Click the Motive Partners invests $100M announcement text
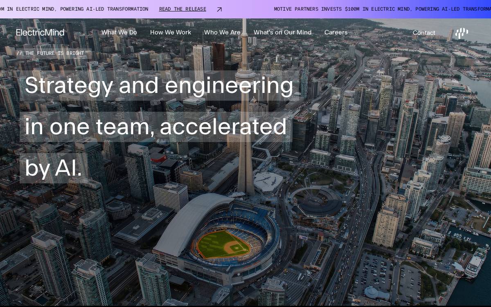The height and width of the screenshot is (307, 491). [383, 9]
